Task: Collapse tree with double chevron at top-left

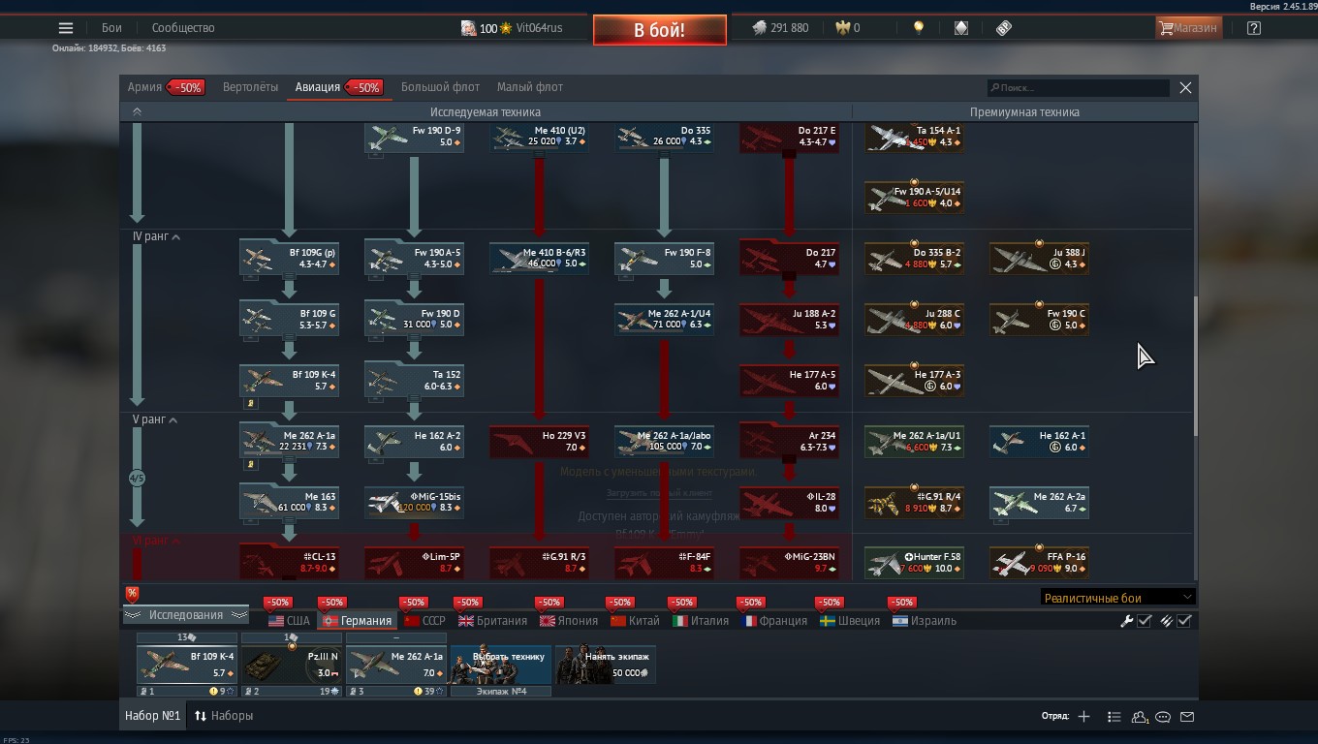Action: [x=137, y=112]
